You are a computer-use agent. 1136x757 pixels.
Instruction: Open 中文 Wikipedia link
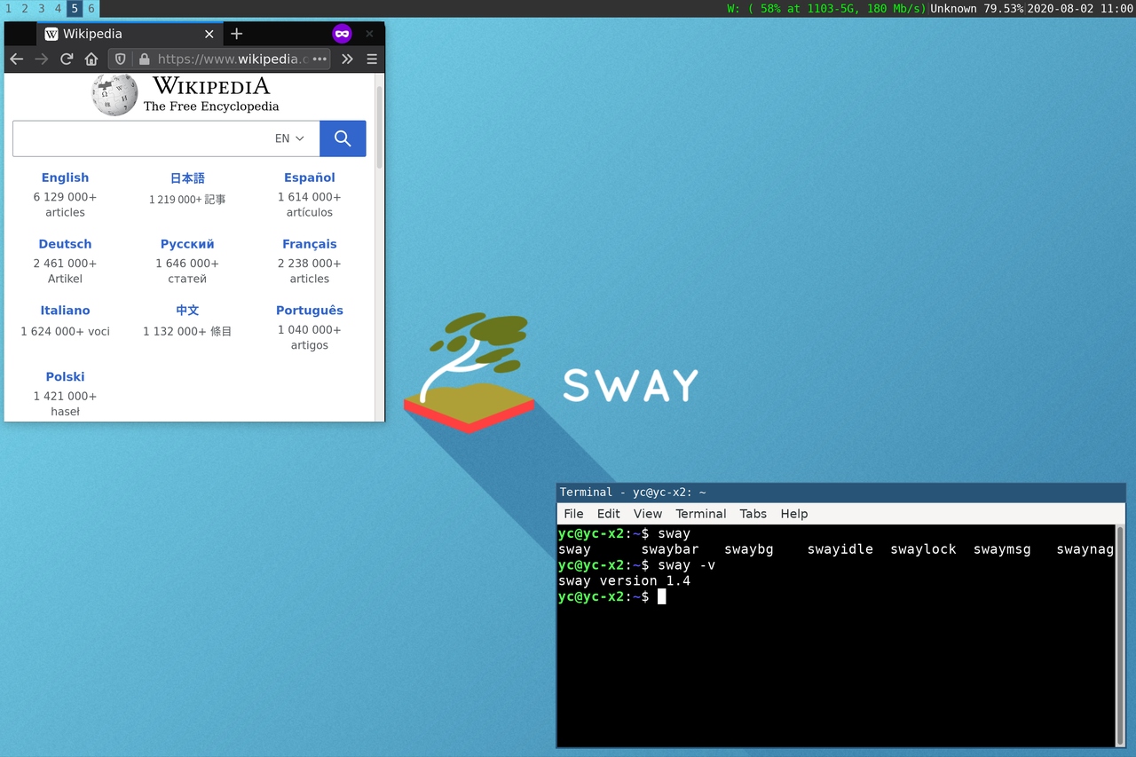click(x=187, y=311)
